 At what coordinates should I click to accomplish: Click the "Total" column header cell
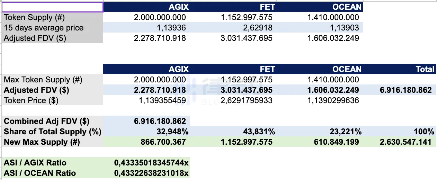[425, 69]
